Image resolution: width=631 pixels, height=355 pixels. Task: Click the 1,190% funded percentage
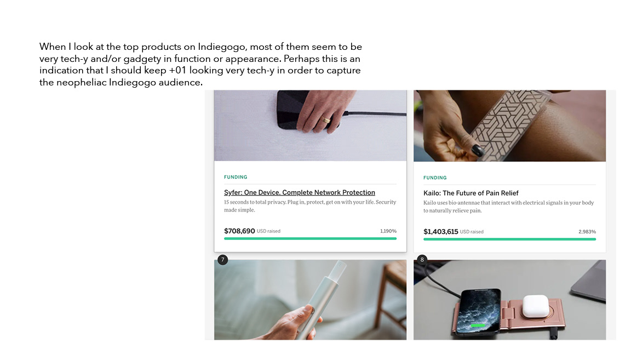388,231
